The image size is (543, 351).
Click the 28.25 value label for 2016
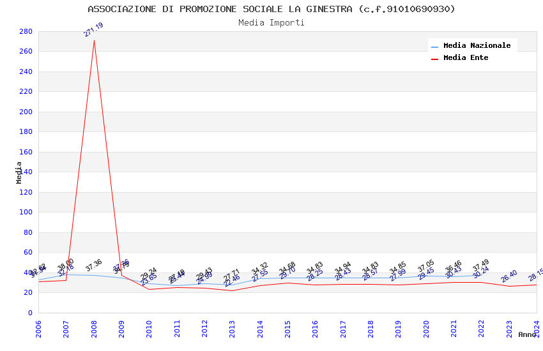315,275
